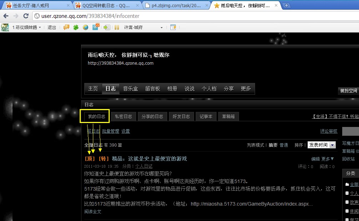The image size is (359, 221).
Task: Click the 个人日记 category link
Action: [x=144, y=166]
